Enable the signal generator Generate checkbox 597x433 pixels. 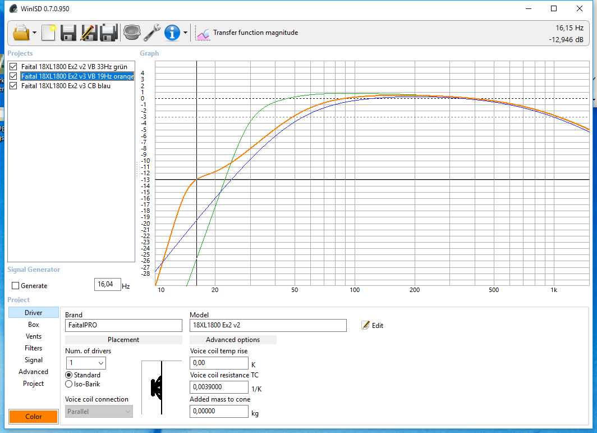16,286
